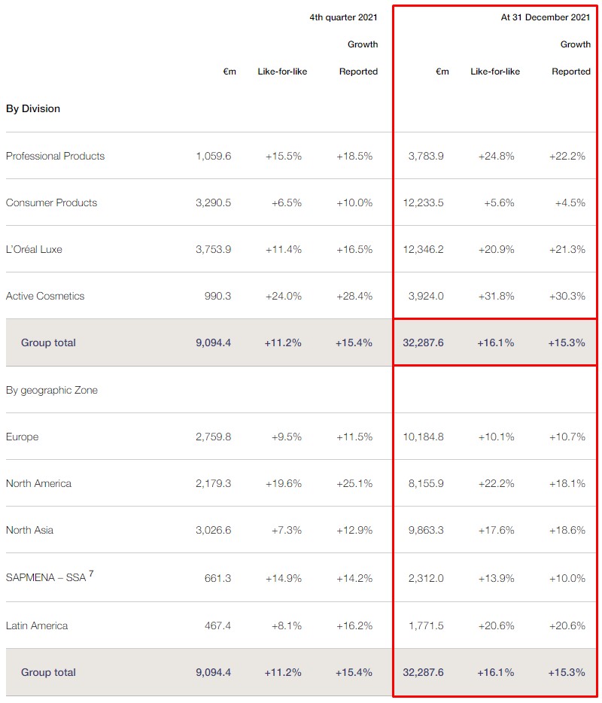Click Active Cosmetics +31.8% like-for-like growth

(x=496, y=296)
